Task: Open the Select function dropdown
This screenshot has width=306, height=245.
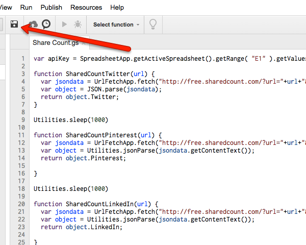Action: [116, 24]
